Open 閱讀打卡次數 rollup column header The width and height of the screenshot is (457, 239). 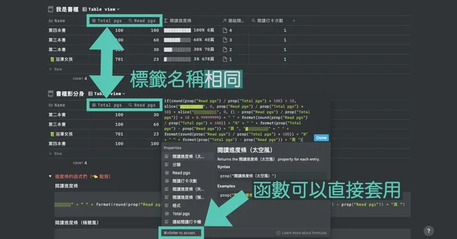pyautogui.click(x=267, y=21)
